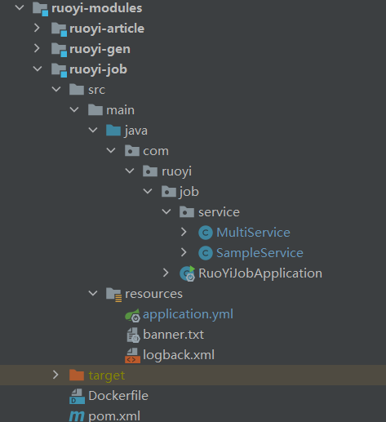Viewport: 386px width, 422px height.
Task: Collapse the src folder
Action: click(56, 89)
